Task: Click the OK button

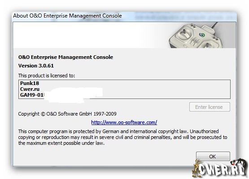Action: [213, 156]
